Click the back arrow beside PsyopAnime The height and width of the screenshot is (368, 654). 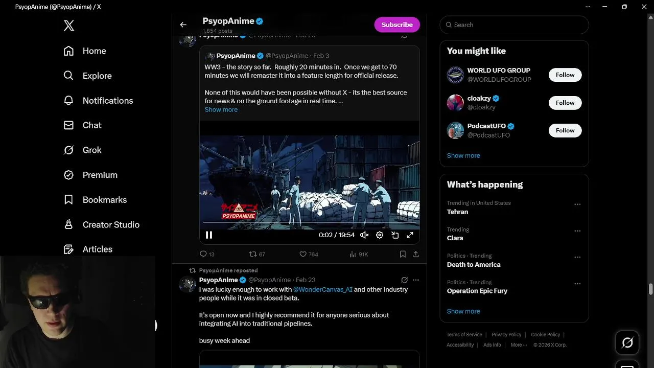click(183, 25)
